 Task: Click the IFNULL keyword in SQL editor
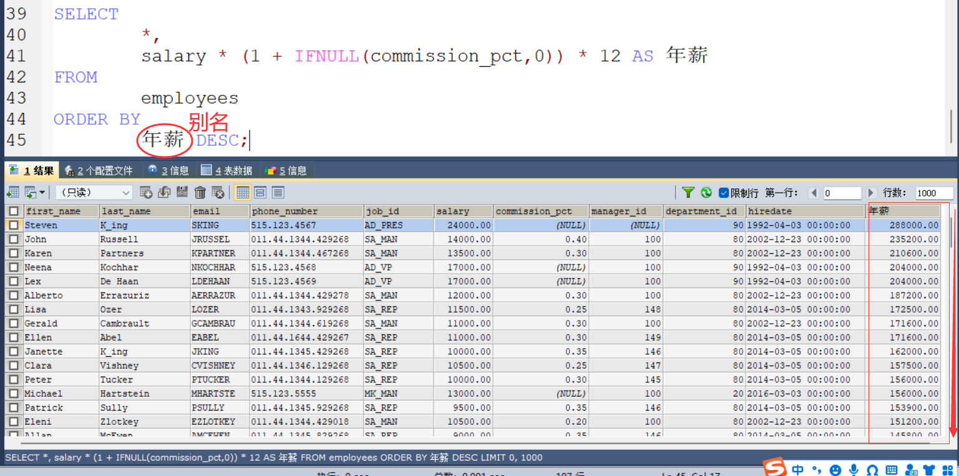pos(327,56)
